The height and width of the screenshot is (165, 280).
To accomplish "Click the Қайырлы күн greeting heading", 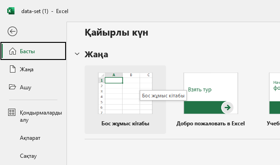I will click(116, 32).
